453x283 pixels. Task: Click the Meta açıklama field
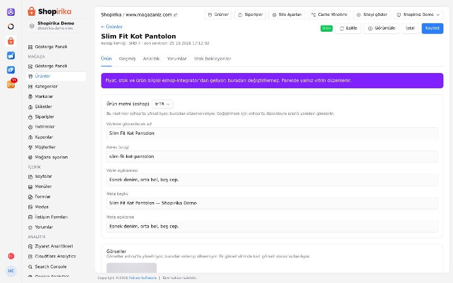(x=272, y=227)
